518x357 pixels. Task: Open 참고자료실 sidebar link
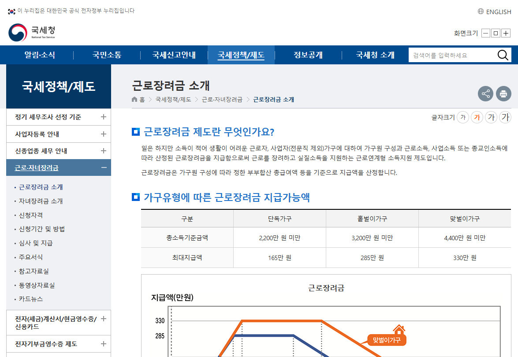point(34,271)
